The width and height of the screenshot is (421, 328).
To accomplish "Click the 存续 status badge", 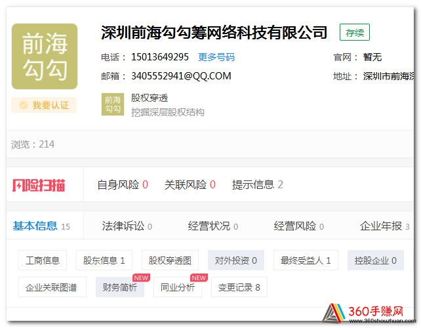I will pos(355,32).
